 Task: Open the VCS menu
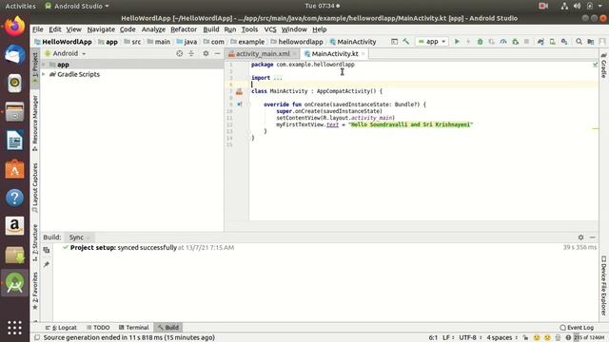tap(270, 29)
